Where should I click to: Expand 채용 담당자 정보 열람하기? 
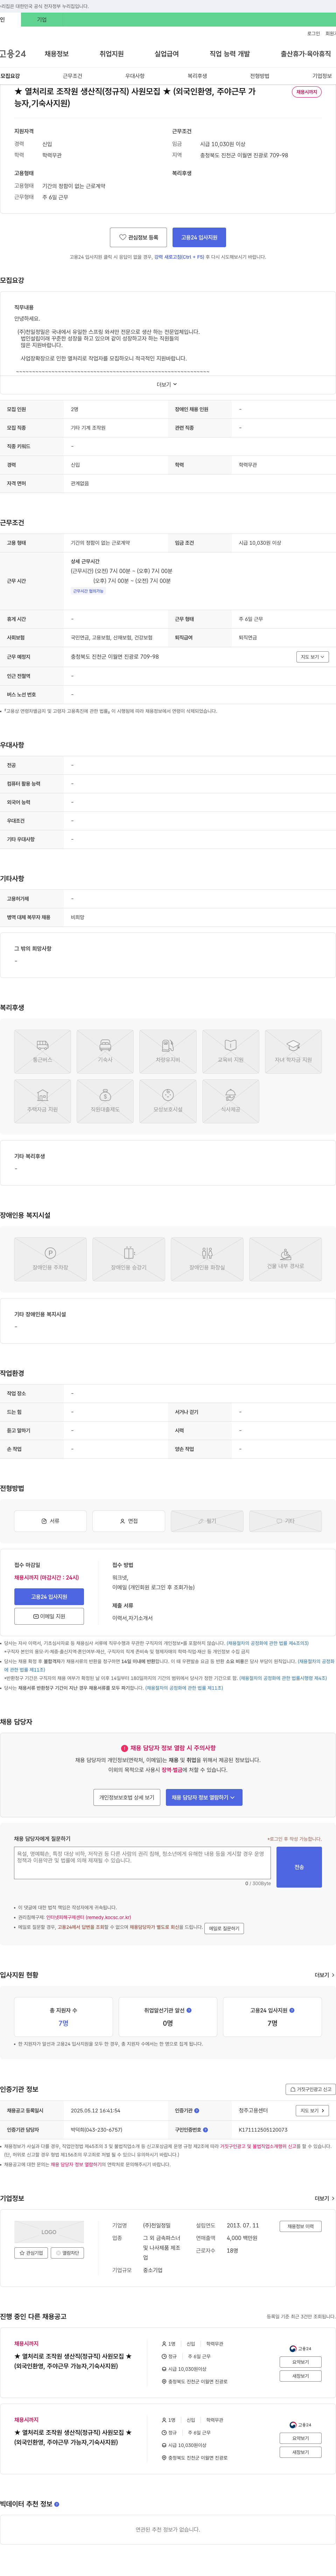204,1797
